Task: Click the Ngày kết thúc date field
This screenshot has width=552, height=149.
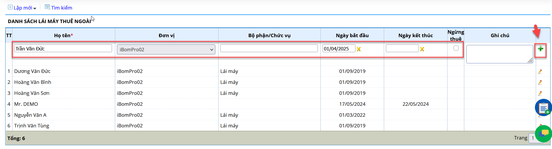Action: (402, 48)
